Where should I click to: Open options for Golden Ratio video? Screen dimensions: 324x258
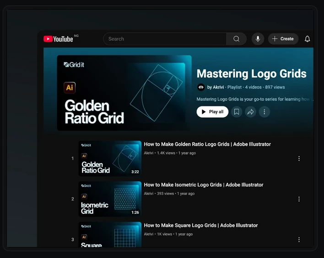click(299, 158)
